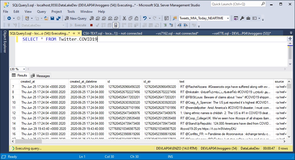Click the New Query button
Image resolution: width=295 pixels, height=160 pixels.
coord(76,18)
